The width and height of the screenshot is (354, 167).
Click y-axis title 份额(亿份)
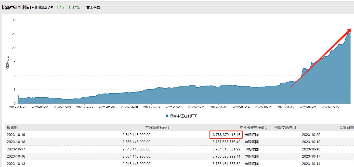pos(7,61)
